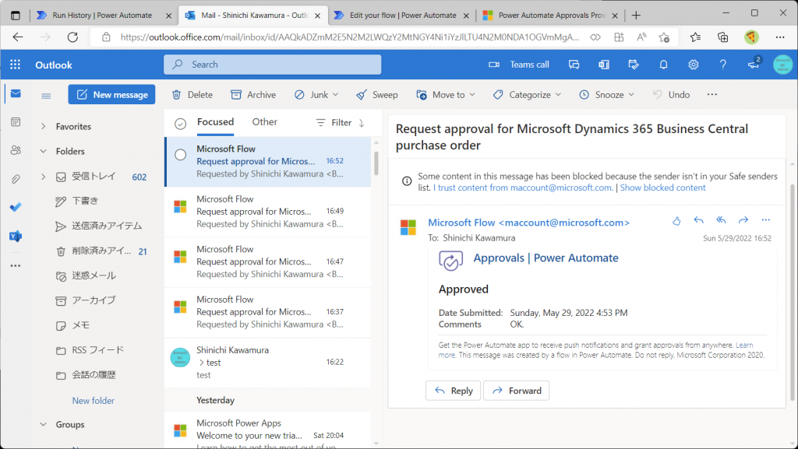
Task: Open the Help question mark
Action: [x=722, y=65]
